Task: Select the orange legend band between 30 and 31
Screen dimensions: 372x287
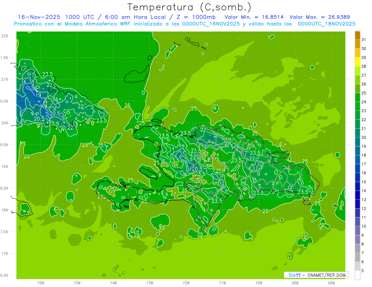Action: [x=357, y=44]
